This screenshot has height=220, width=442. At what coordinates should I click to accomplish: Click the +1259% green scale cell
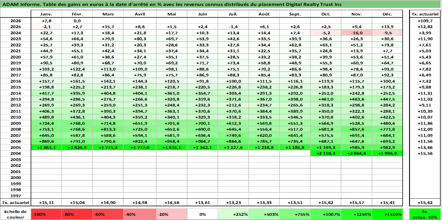(356, 214)
